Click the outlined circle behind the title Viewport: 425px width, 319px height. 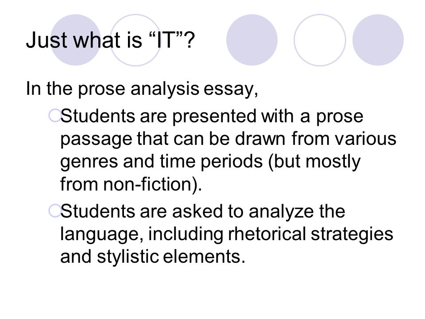tap(135, 40)
